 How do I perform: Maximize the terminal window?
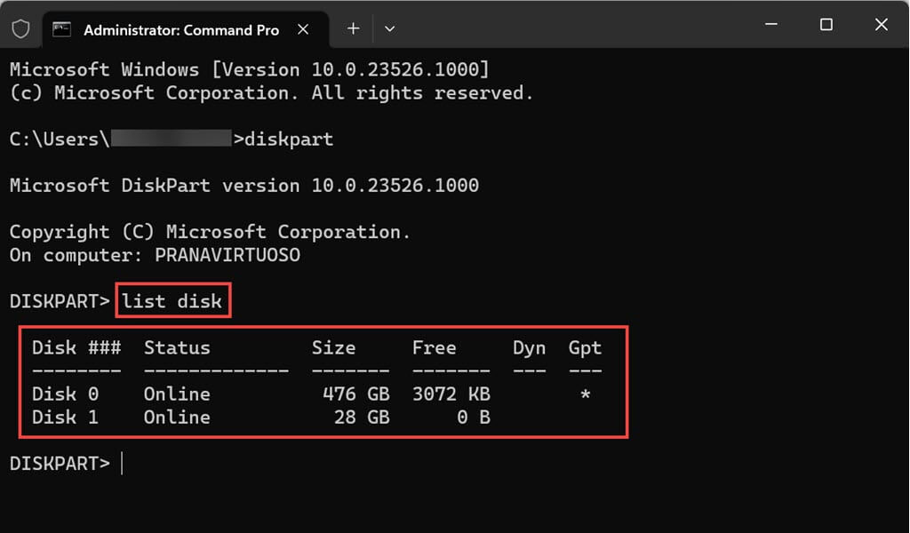click(826, 24)
